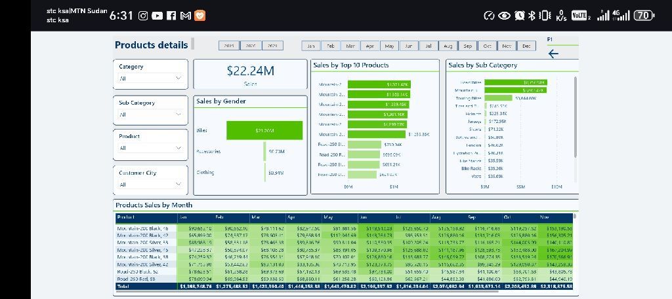This screenshot has height=299, width=672.
Task: Expand the Sub Category filter dropdown
Action: [x=150, y=114]
